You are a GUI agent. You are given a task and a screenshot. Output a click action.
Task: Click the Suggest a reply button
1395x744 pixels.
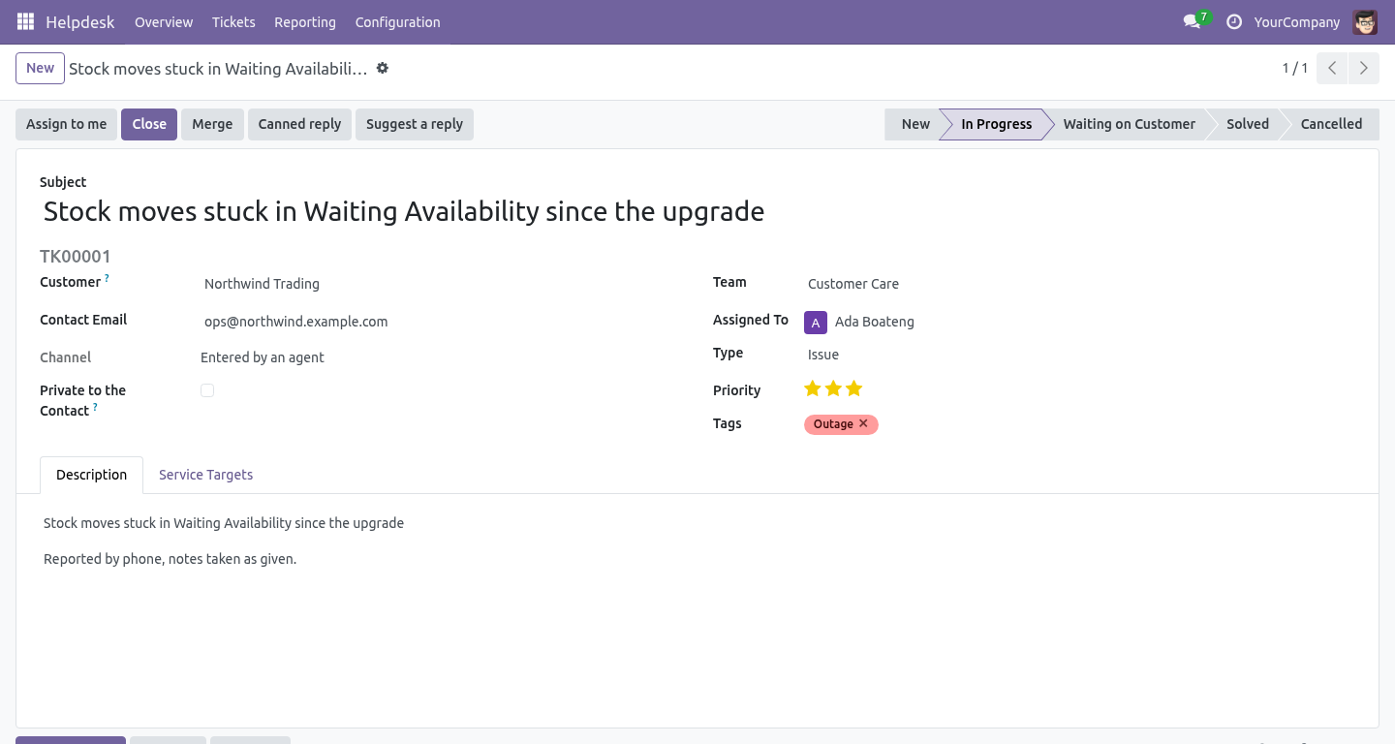click(x=415, y=124)
